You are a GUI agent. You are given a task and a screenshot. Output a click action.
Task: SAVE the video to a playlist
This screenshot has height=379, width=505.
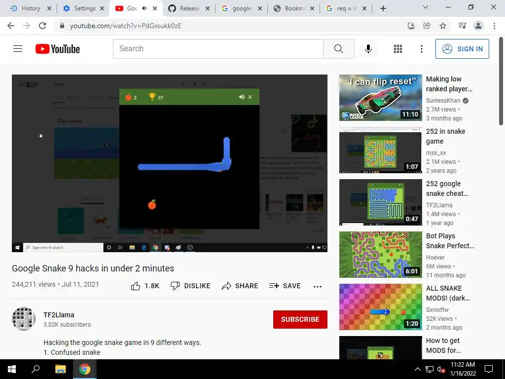285,286
